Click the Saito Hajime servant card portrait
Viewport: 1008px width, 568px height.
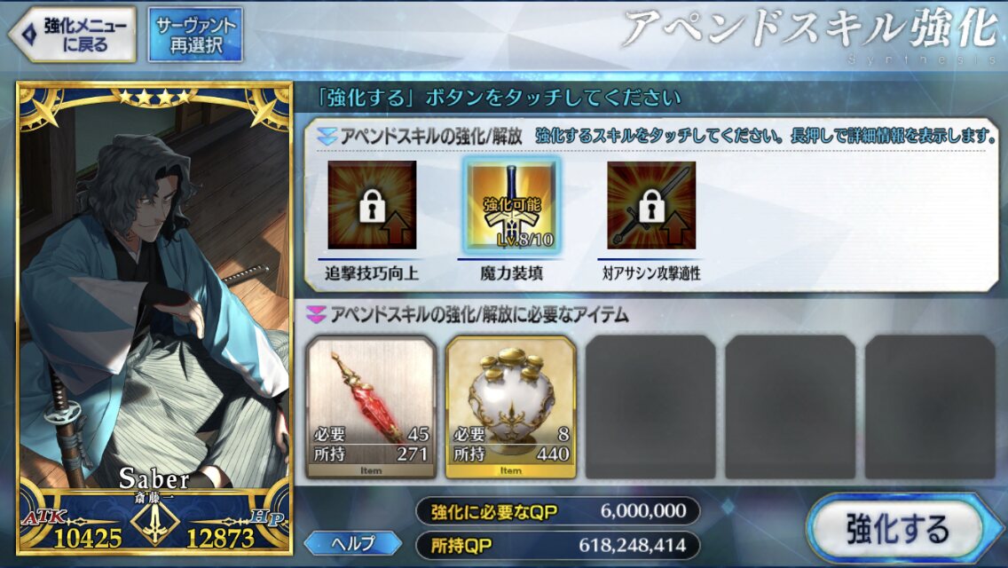(154, 319)
